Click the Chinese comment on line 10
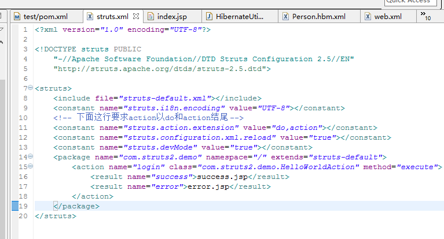This screenshot has height=239, width=444. coord(148,118)
